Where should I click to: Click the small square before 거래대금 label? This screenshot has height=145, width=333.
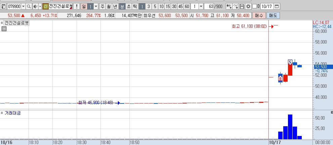2,113
